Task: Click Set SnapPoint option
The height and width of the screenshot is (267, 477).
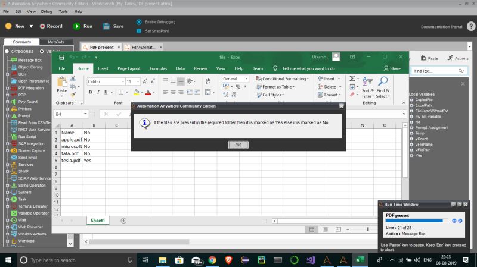Action: (153, 31)
